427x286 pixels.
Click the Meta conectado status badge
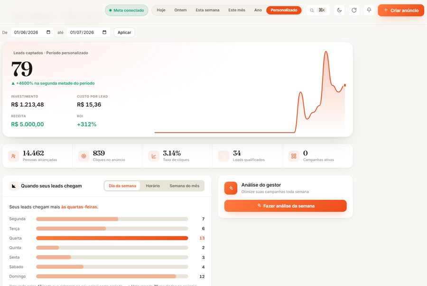click(127, 10)
